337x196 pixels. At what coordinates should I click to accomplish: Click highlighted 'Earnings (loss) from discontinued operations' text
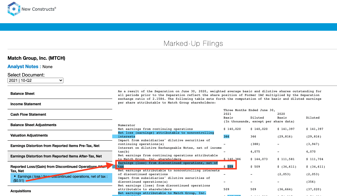pos(168,165)
